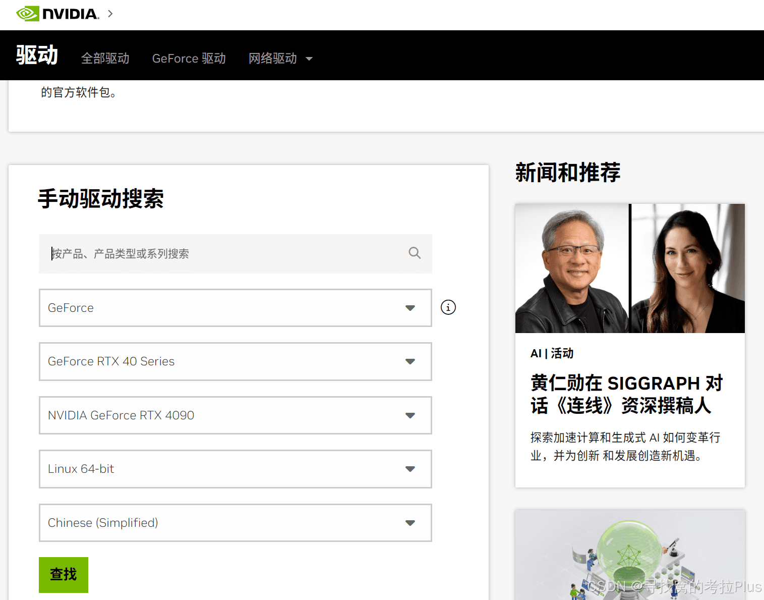
Task: Open the second news card with green globe
Action: (x=630, y=555)
